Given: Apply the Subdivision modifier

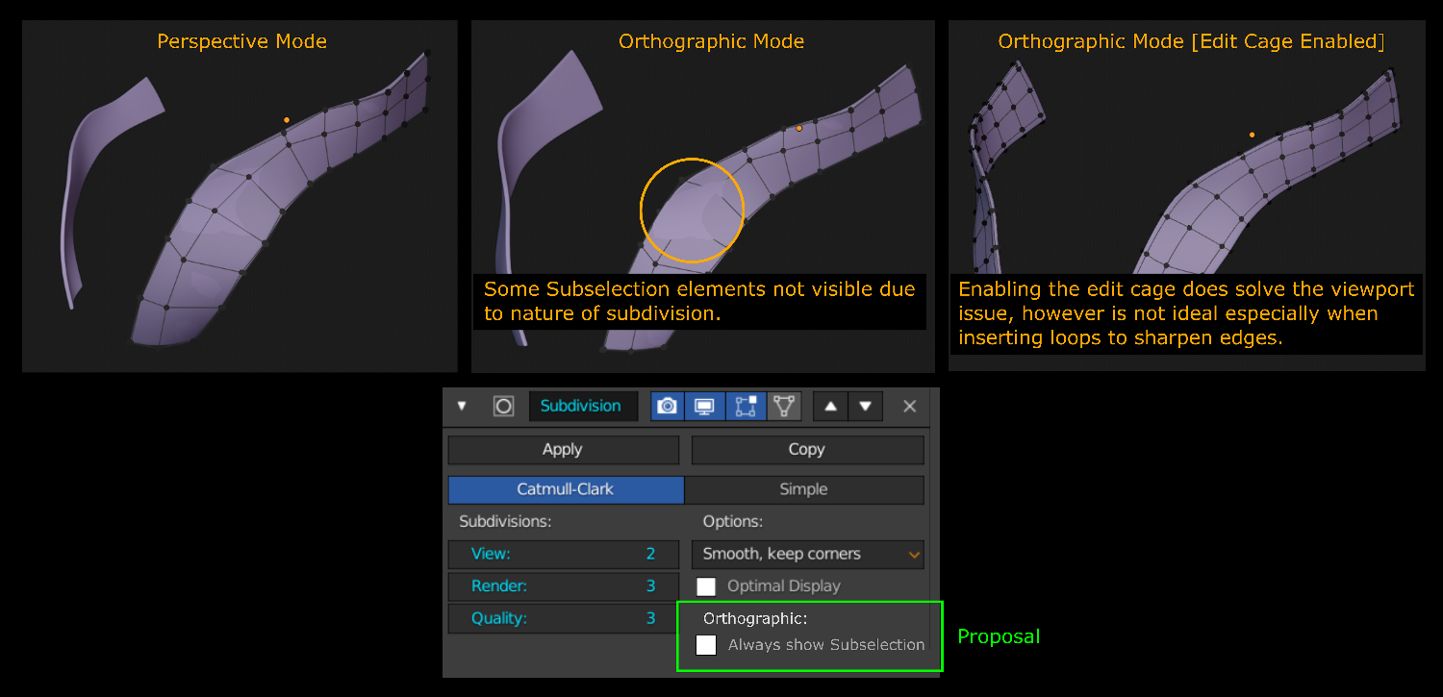Looking at the screenshot, I should point(563,449).
